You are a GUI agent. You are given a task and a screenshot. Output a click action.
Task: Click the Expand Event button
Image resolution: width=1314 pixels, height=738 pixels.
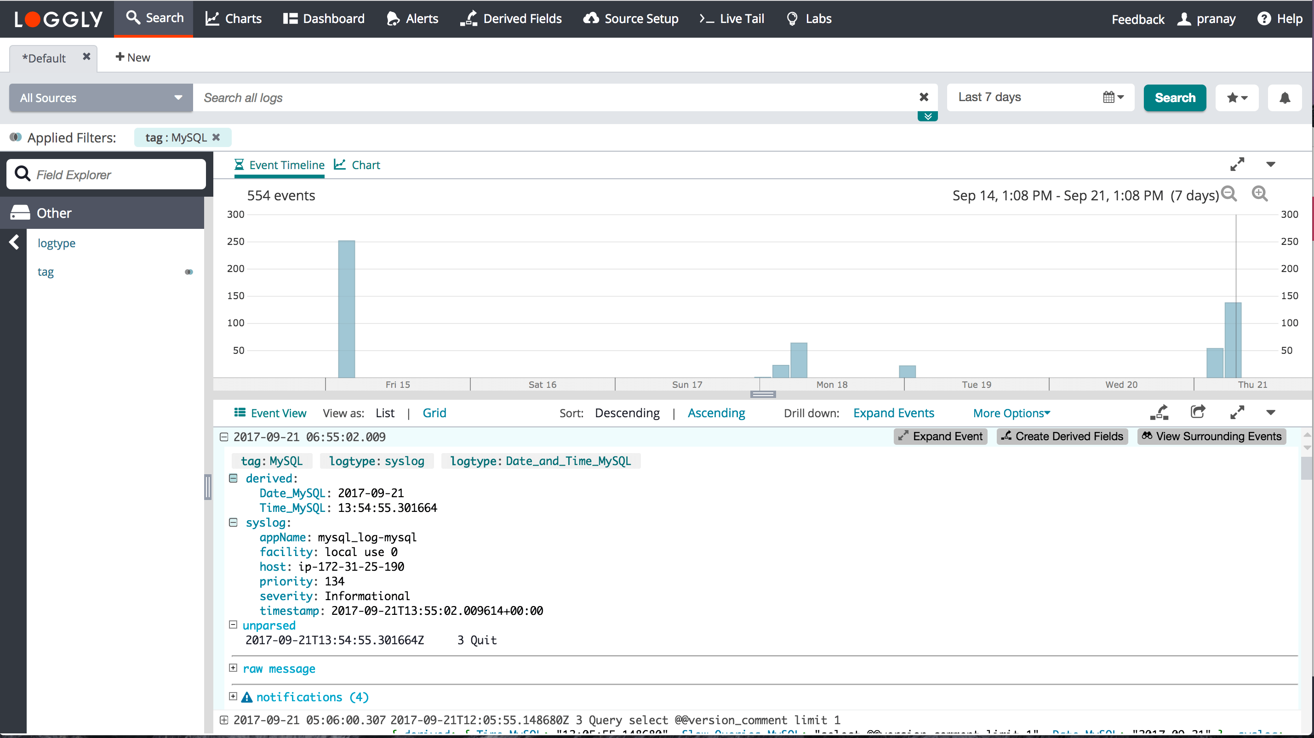coord(941,436)
